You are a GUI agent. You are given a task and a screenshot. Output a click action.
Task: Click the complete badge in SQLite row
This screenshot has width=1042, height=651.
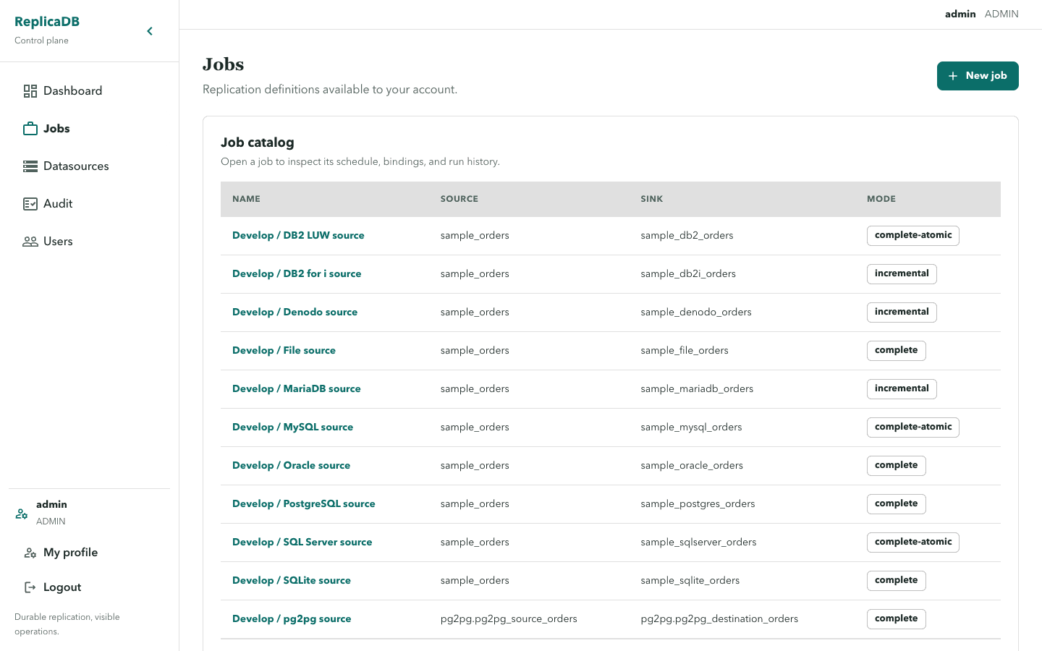(x=897, y=581)
